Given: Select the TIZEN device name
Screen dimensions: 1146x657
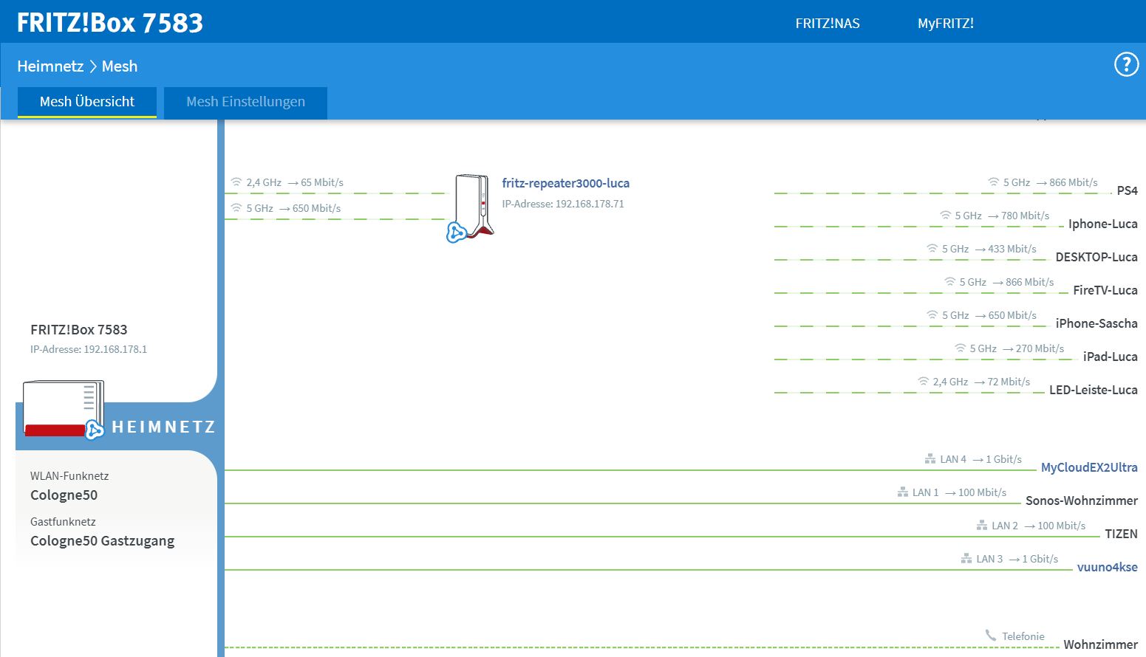Looking at the screenshot, I should pyautogui.click(x=1121, y=534).
